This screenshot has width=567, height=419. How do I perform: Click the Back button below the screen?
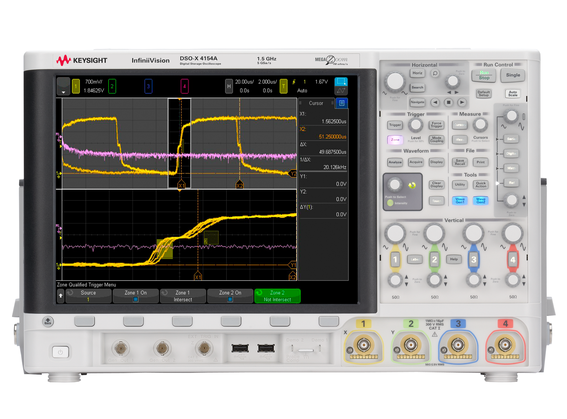point(48,321)
